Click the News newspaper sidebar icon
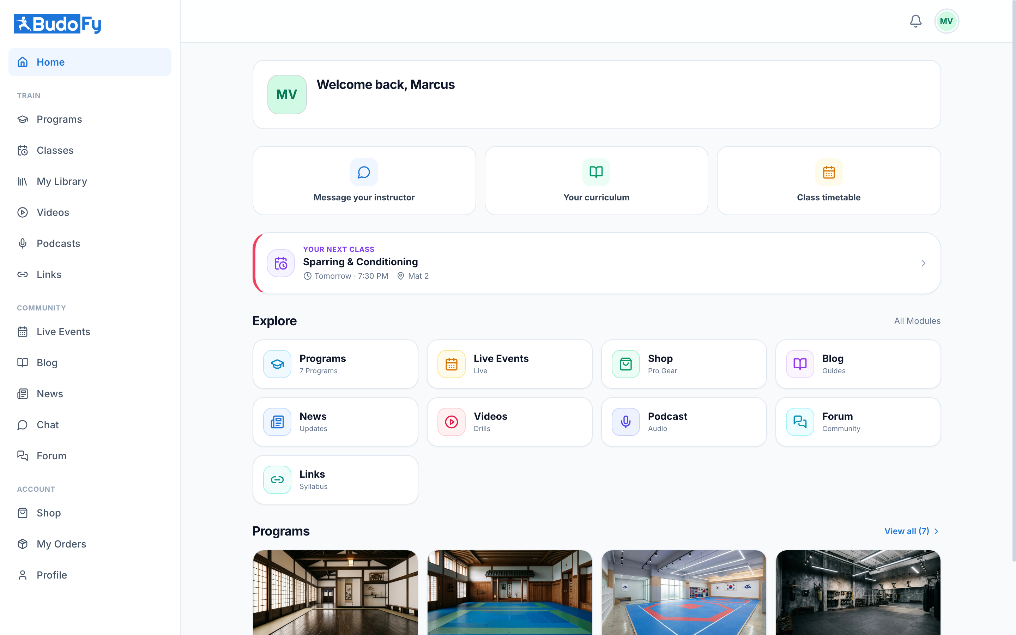Screen dimensions: 1016x635 23,394
